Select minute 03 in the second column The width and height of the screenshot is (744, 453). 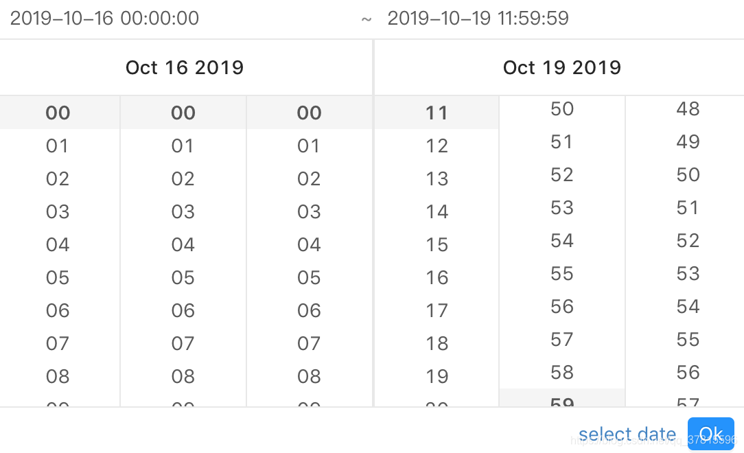pyautogui.click(x=183, y=211)
